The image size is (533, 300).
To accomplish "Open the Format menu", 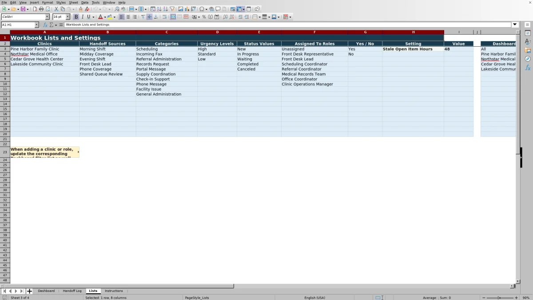I will 48,3.
